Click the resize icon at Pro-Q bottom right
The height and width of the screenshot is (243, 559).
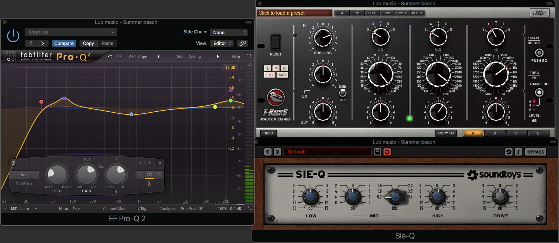click(x=249, y=209)
